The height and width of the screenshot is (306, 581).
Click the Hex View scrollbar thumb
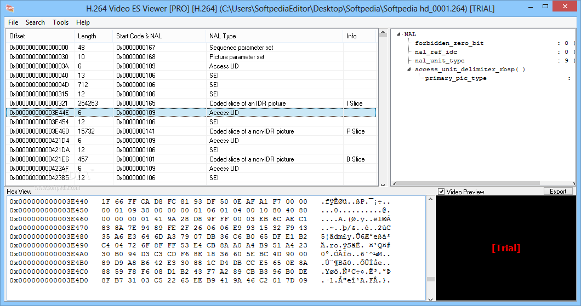click(430, 279)
